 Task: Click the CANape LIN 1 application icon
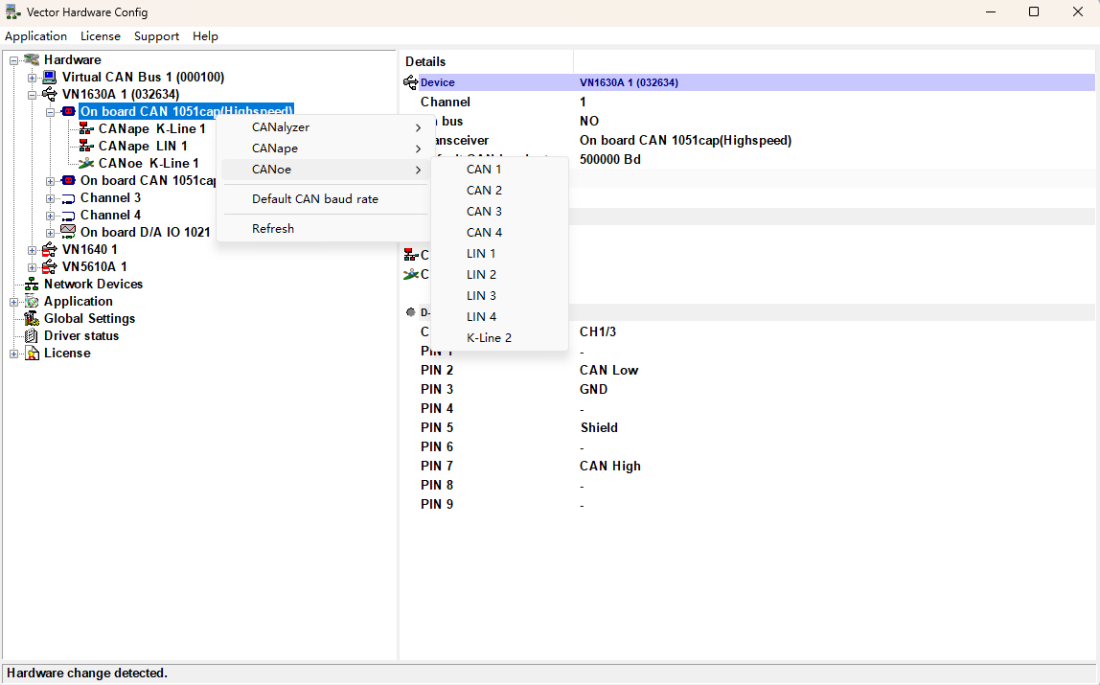[x=86, y=146]
